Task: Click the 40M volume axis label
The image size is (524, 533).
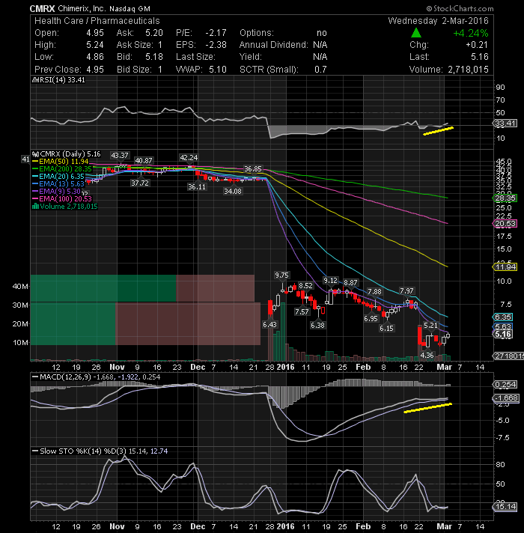Action: 20,287
